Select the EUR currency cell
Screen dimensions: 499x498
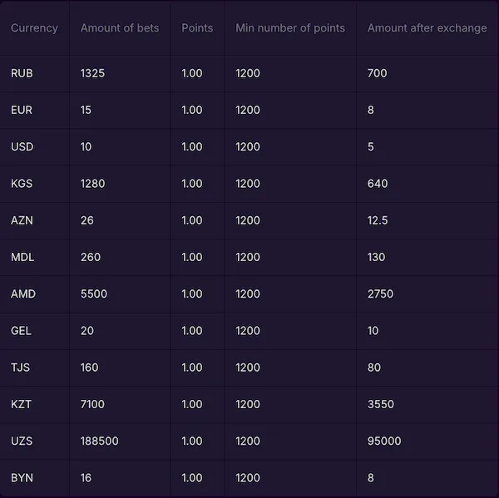pos(22,110)
